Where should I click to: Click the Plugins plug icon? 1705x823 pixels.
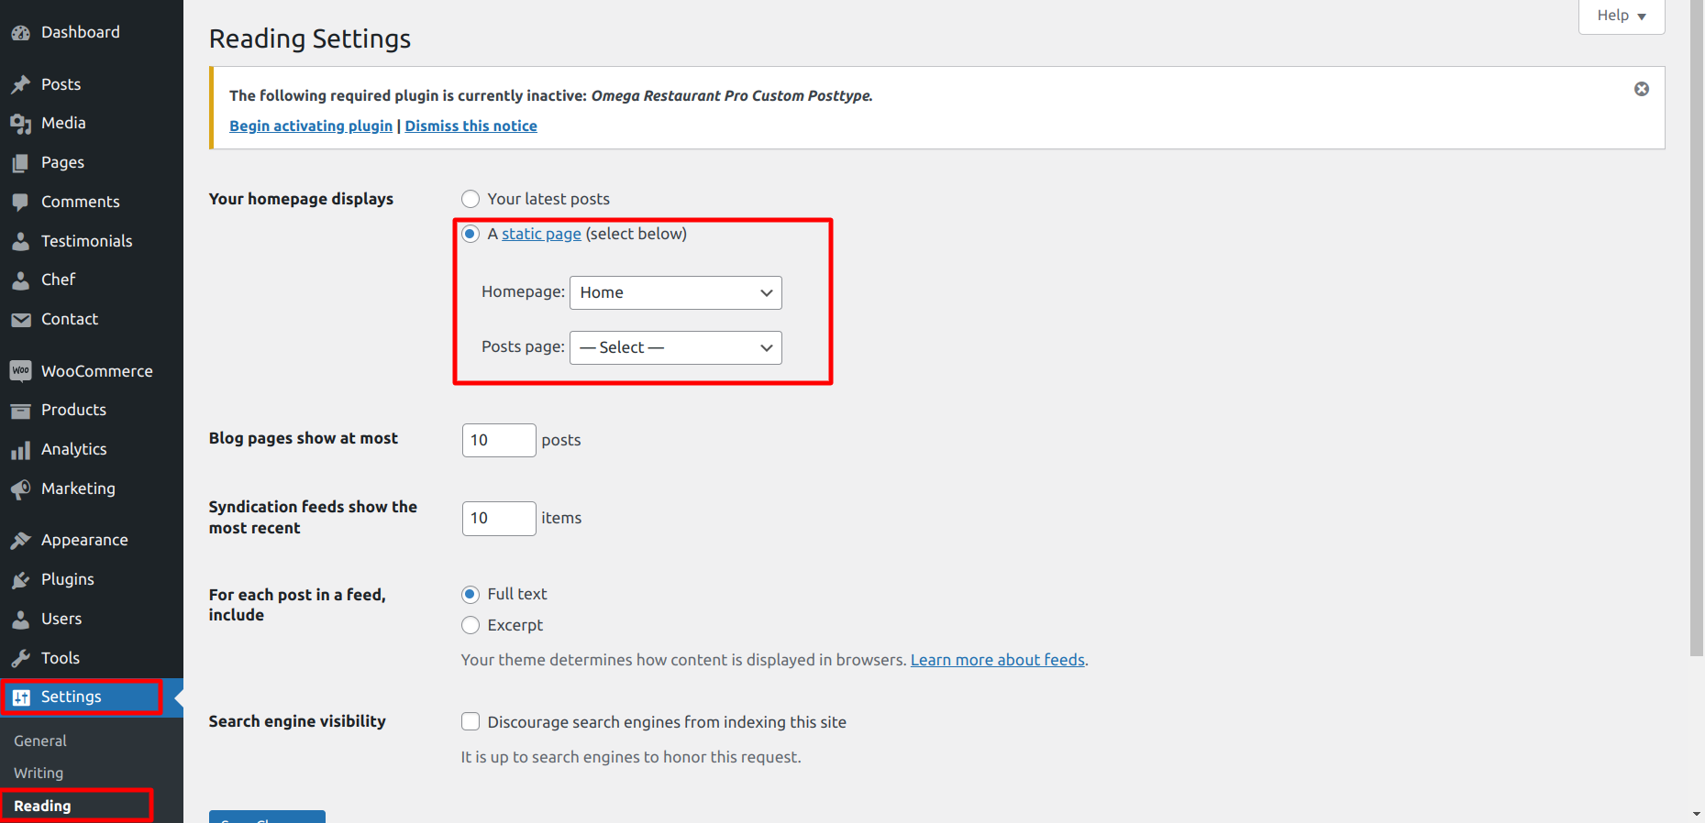tap(20, 580)
